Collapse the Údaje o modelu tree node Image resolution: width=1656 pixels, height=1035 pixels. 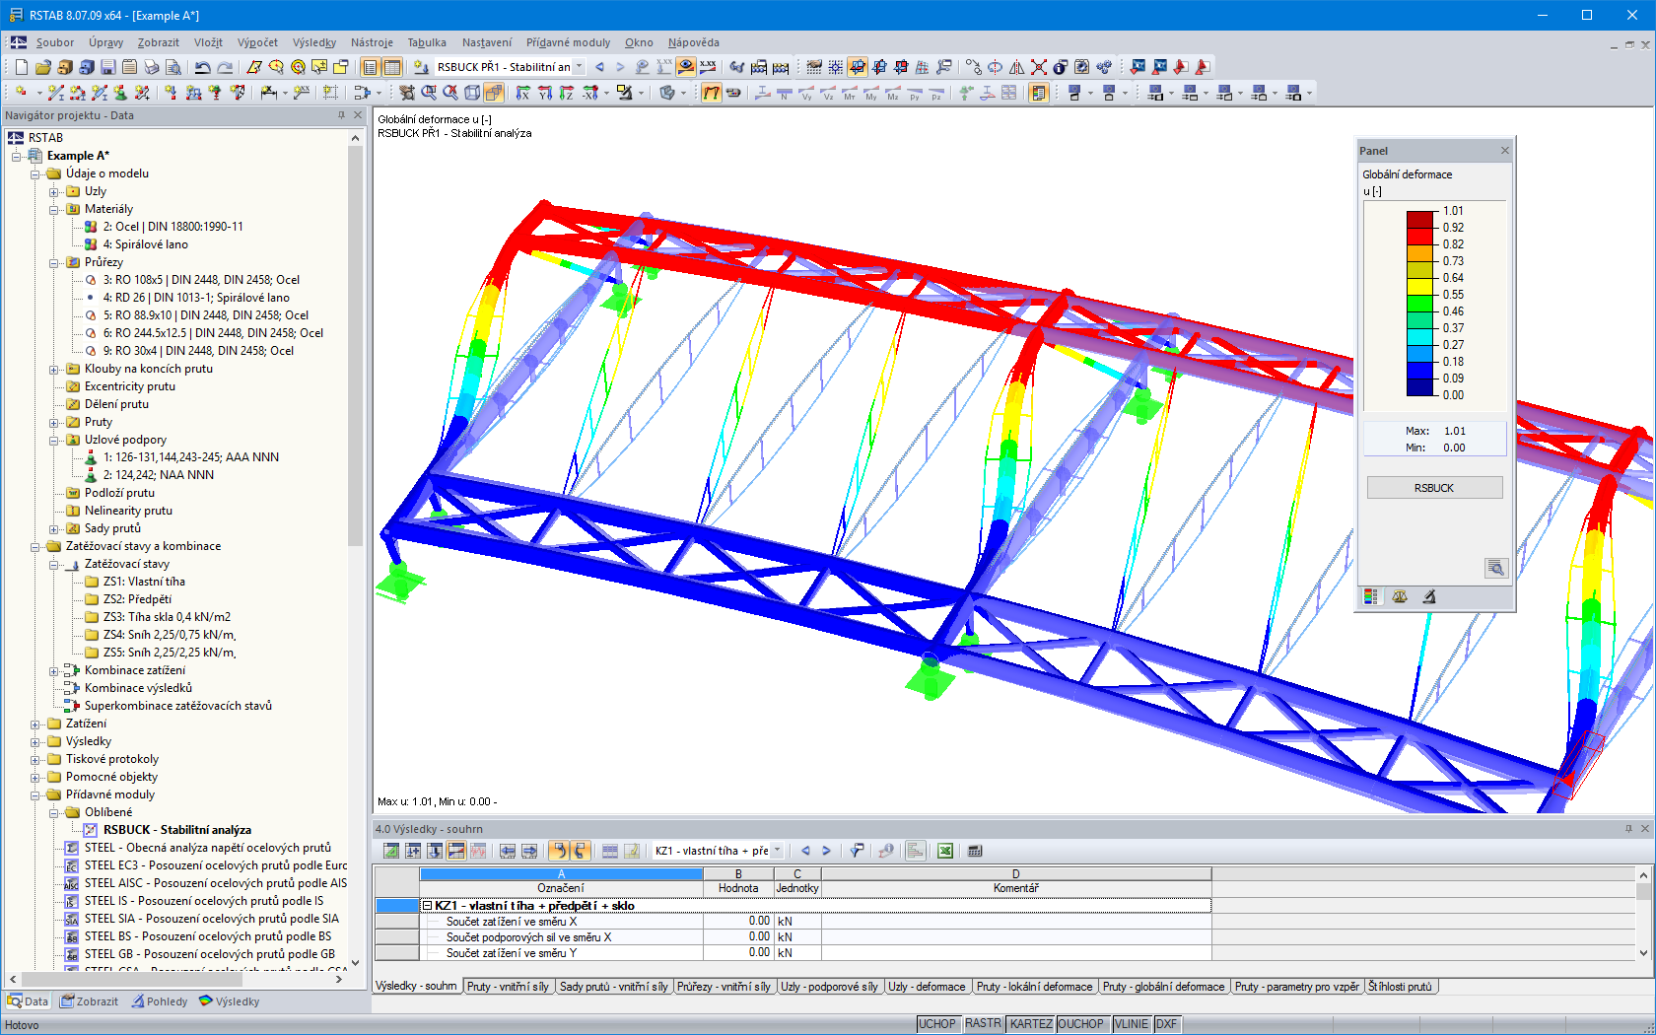pyautogui.click(x=36, y=173)
